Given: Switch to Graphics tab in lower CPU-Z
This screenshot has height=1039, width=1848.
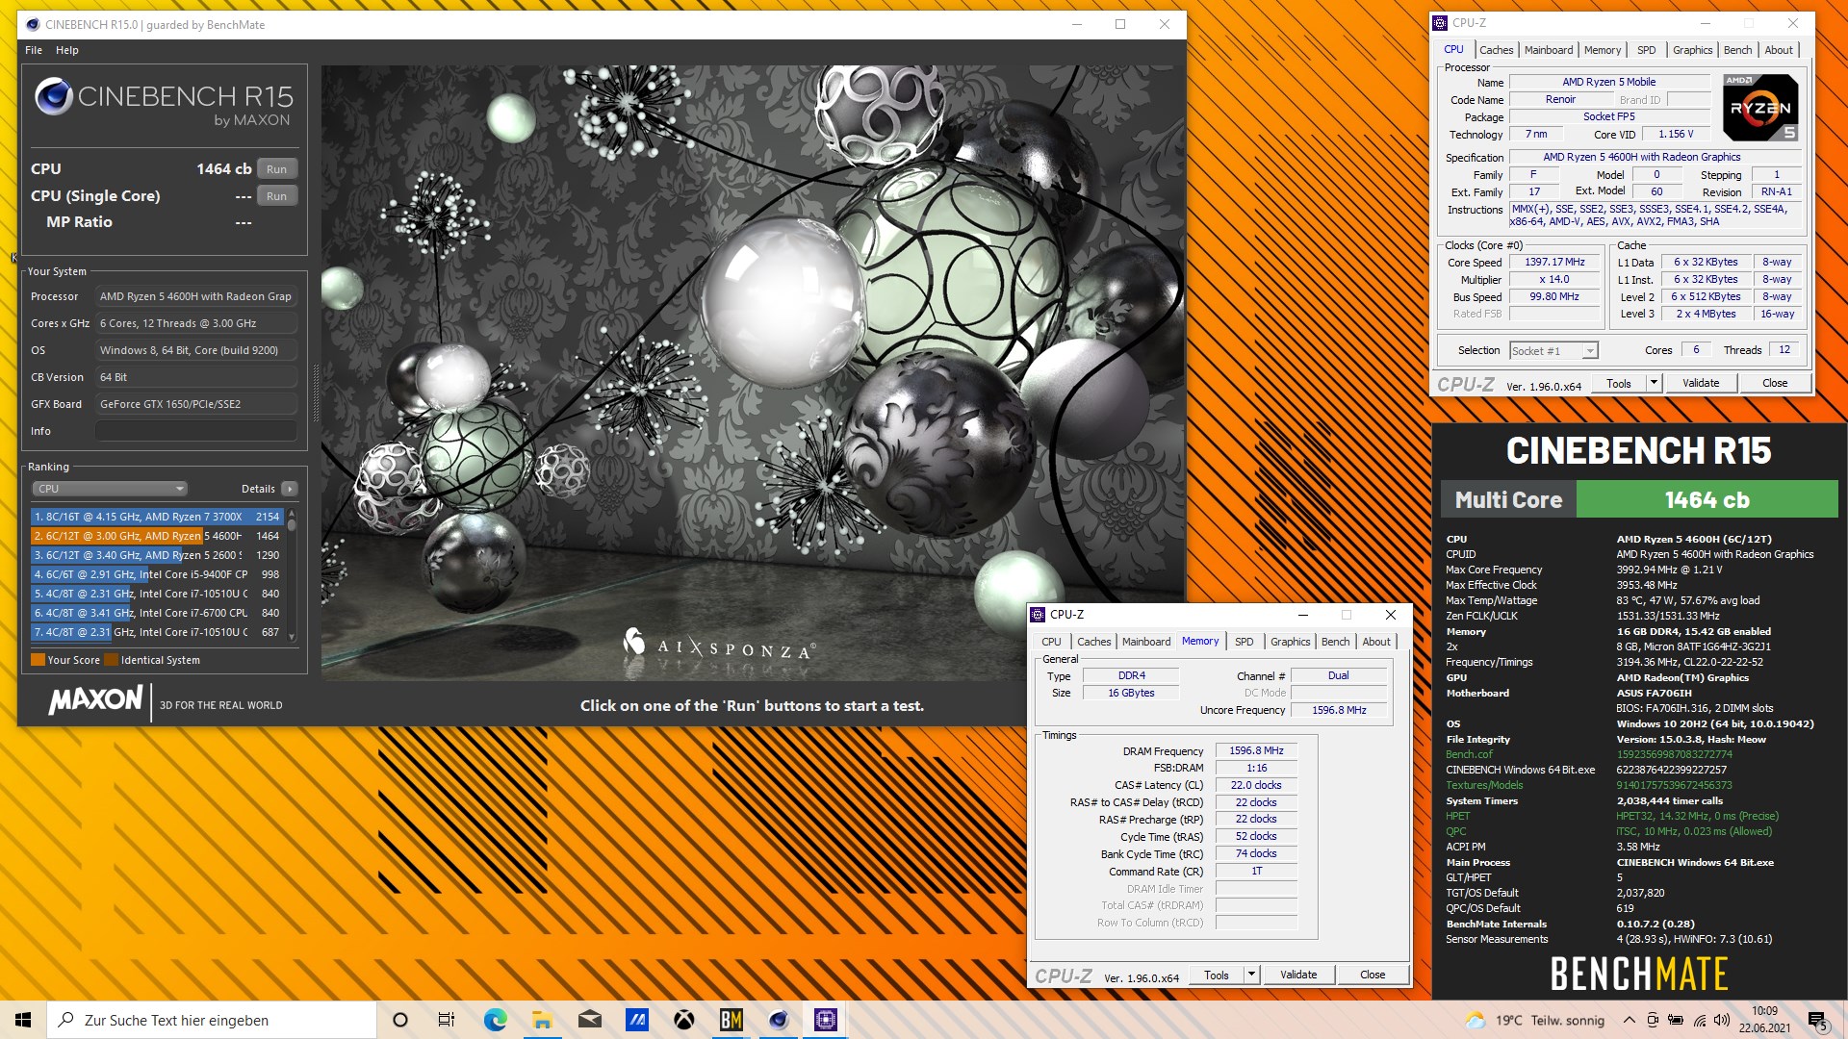Looking at the screenshot, I should click(1290, 642).
